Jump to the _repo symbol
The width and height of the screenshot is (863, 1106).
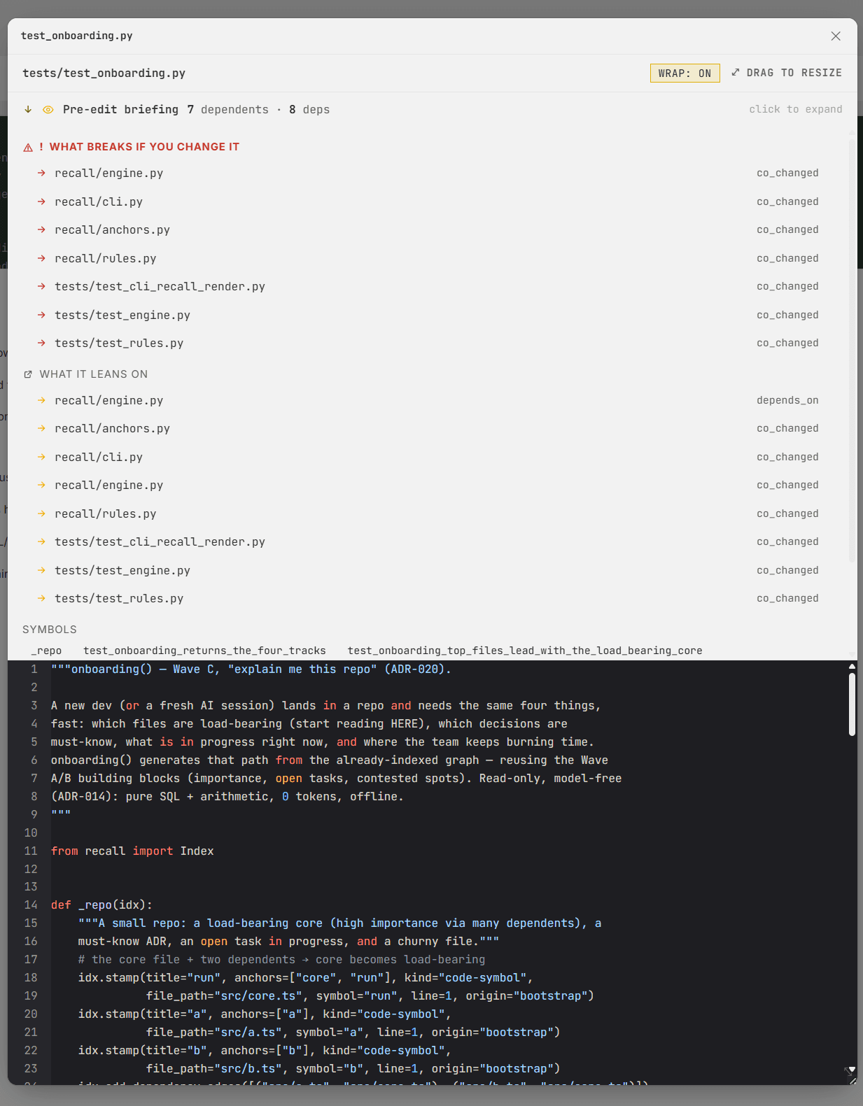(x=46, y=651)
